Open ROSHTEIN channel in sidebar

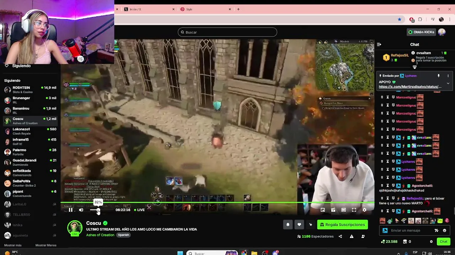[x=30, y=90]
